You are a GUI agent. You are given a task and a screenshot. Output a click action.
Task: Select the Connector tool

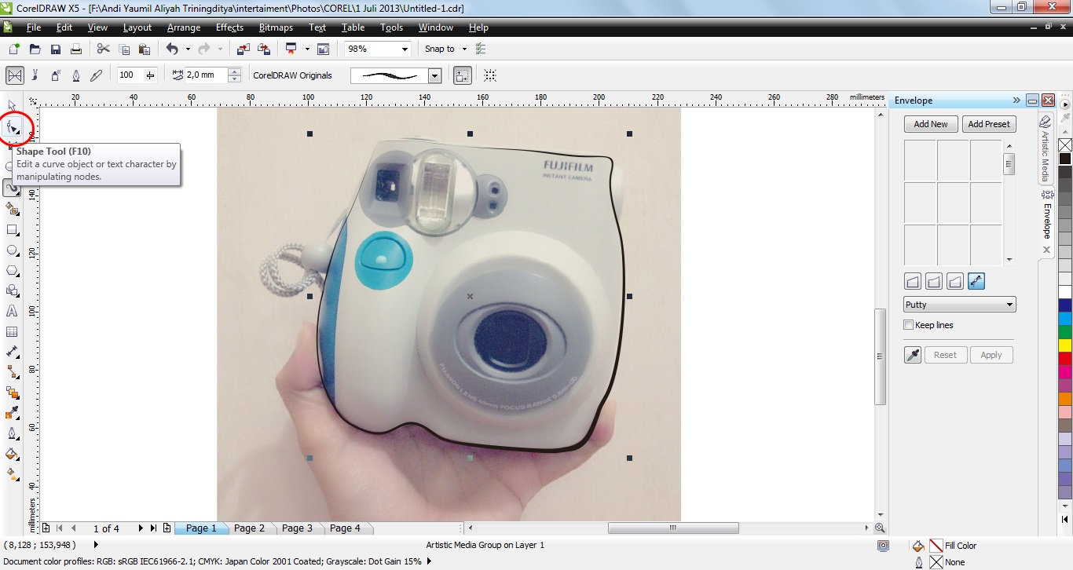click(12, 372)
